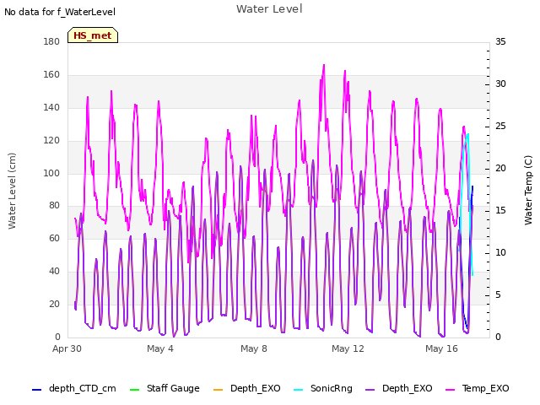Click the Water Temp (C) axis title

tap(528, 191)
